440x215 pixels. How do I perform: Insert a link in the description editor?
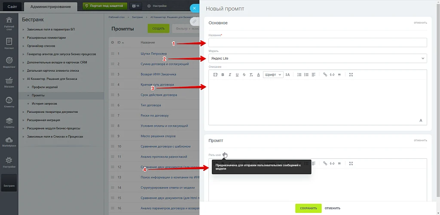tap(325, 75)
